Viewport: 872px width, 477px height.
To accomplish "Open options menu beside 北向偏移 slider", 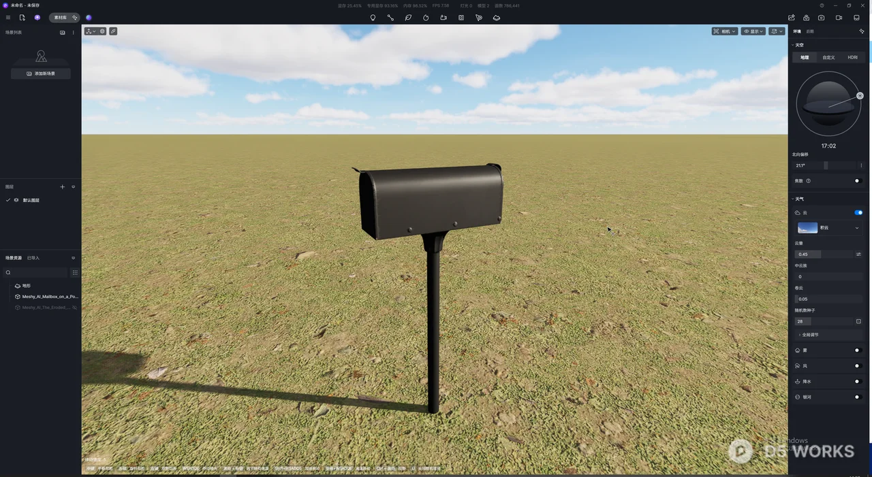I will click(861, 165).
